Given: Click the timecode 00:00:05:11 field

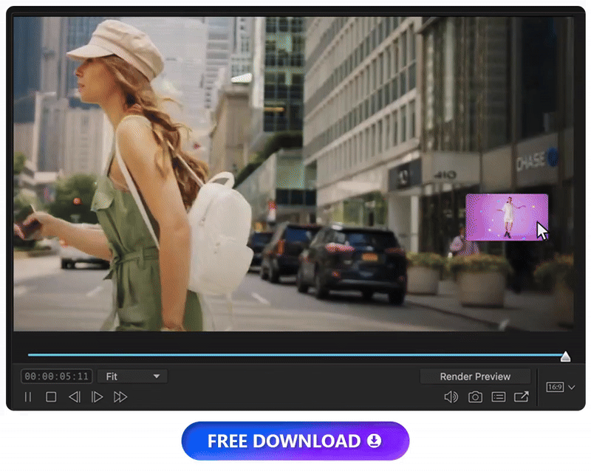Looking at the screenshot, I should click(x=56, y=376).
